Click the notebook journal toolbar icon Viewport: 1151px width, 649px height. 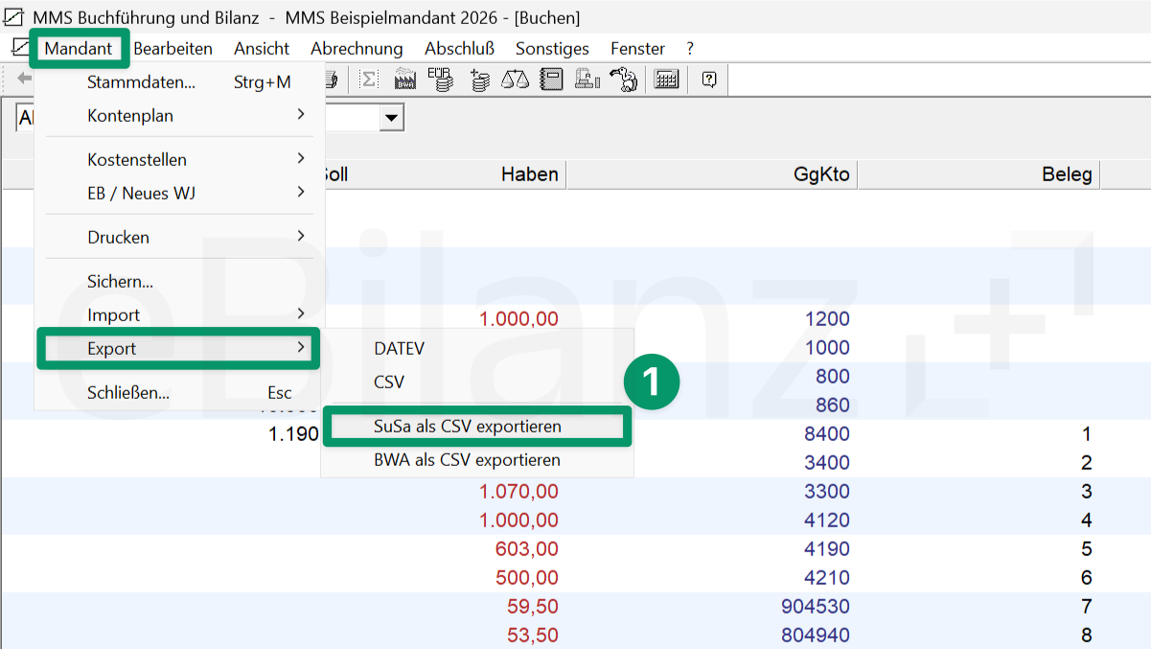click(551, 80)
